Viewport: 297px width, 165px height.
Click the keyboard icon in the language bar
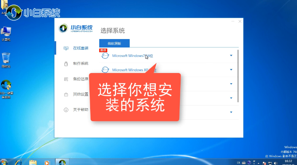244,163
